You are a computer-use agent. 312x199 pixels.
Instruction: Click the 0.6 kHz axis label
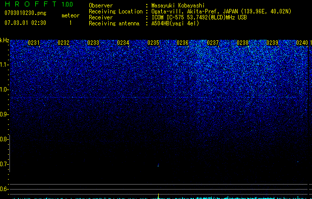[x=4, y=189]
